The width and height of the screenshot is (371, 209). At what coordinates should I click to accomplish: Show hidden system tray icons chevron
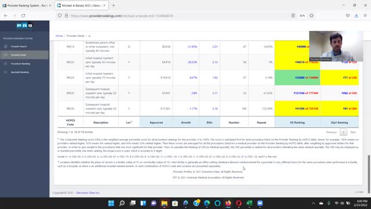tap(314, 203)
